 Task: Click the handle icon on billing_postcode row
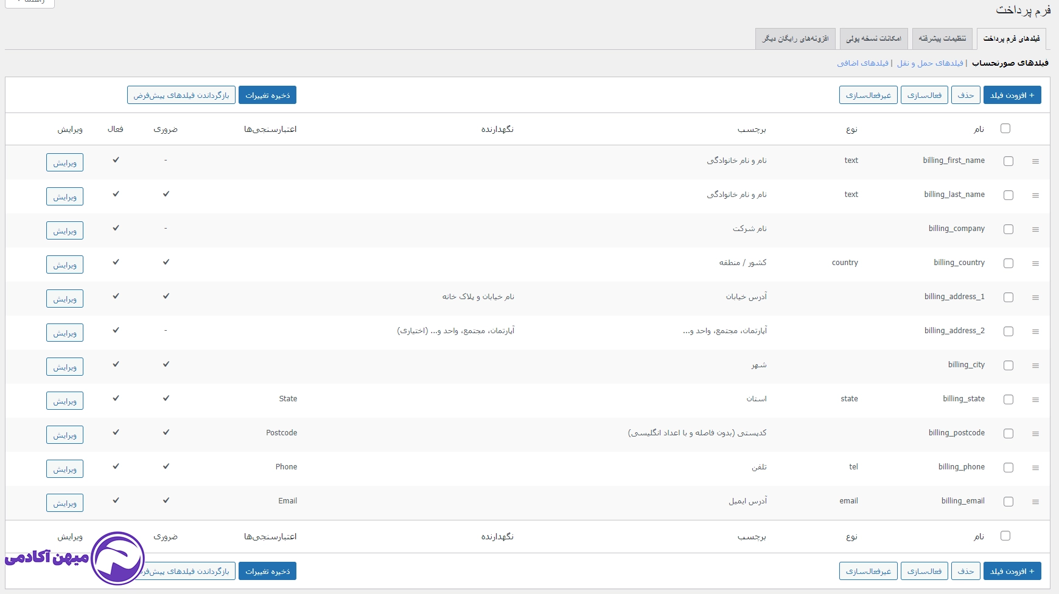coord(1035,433)
